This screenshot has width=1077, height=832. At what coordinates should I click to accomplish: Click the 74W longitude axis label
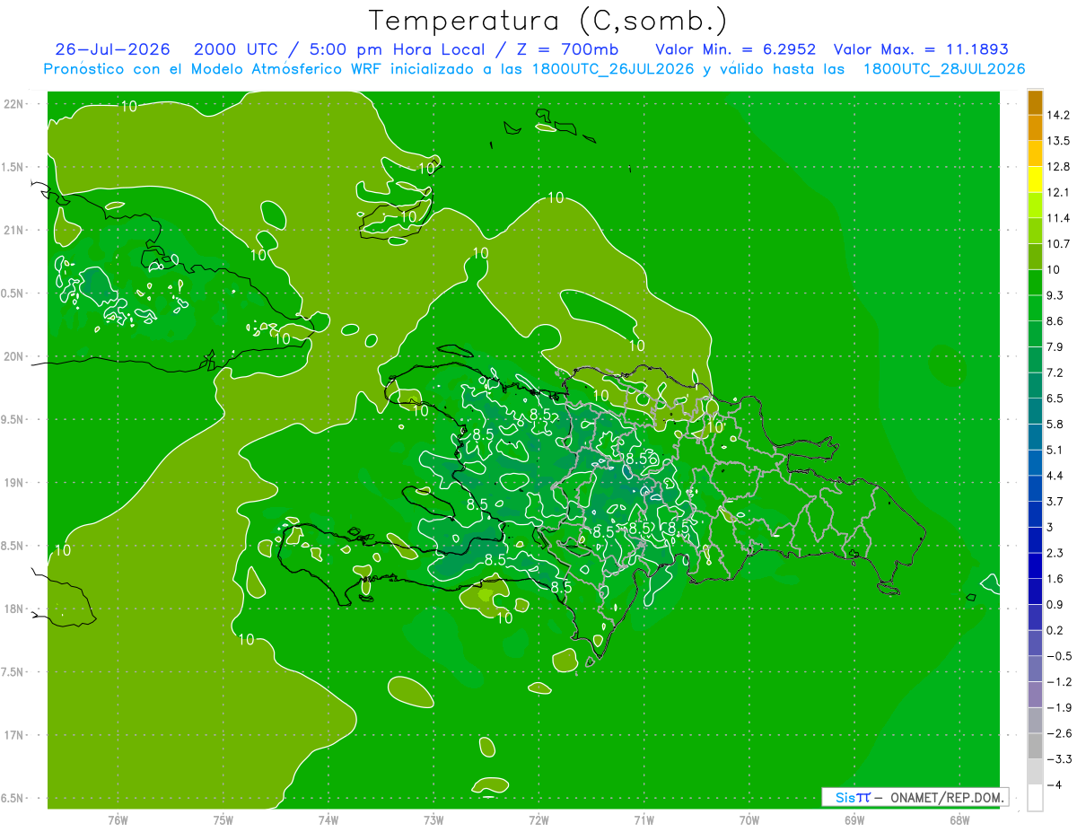(328, 819)
